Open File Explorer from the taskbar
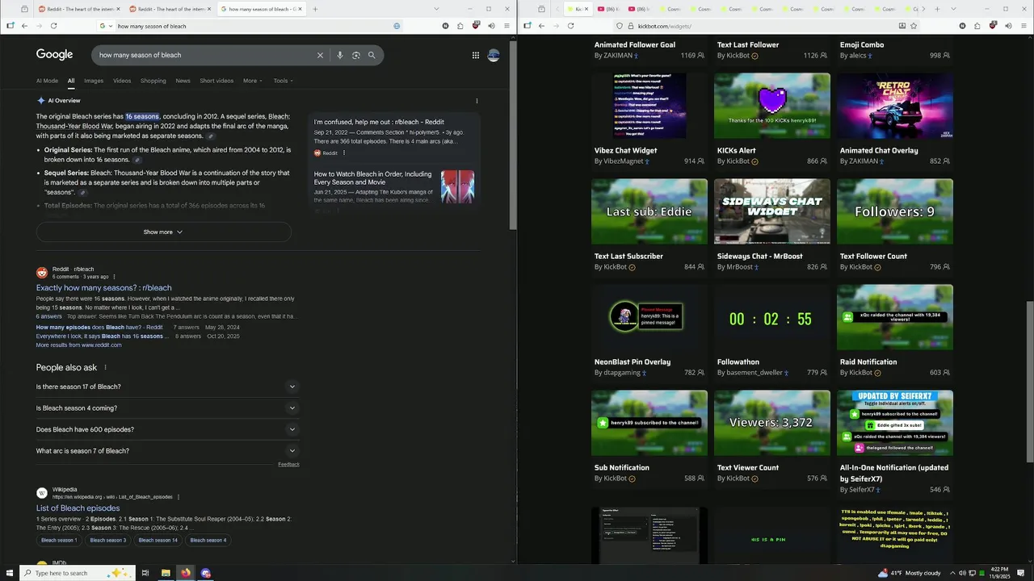 click(x=166, y=573)
